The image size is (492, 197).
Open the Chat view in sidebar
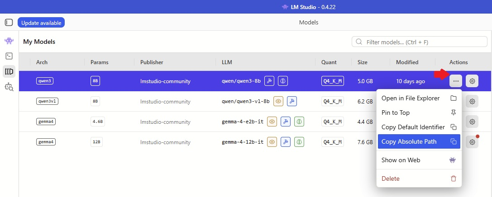point(9,41)
